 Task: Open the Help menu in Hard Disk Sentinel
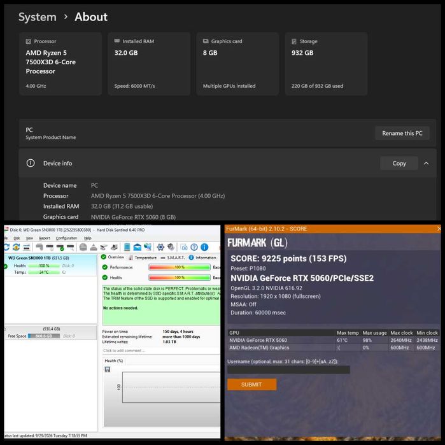pyautogui.click(x=87, y=238)
